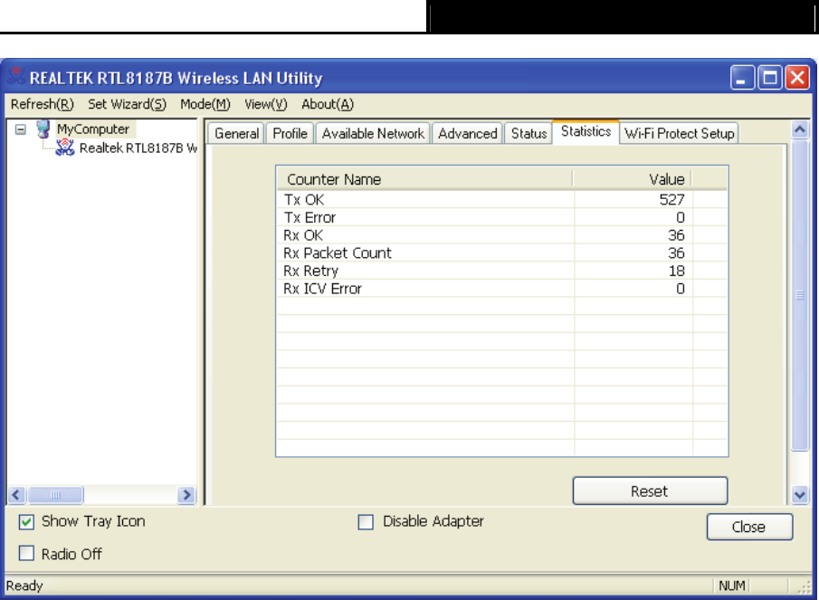
Task: Select Realtek RTL8187B adapter tree item
Action: pyautogui.click(x=138, y=148)
